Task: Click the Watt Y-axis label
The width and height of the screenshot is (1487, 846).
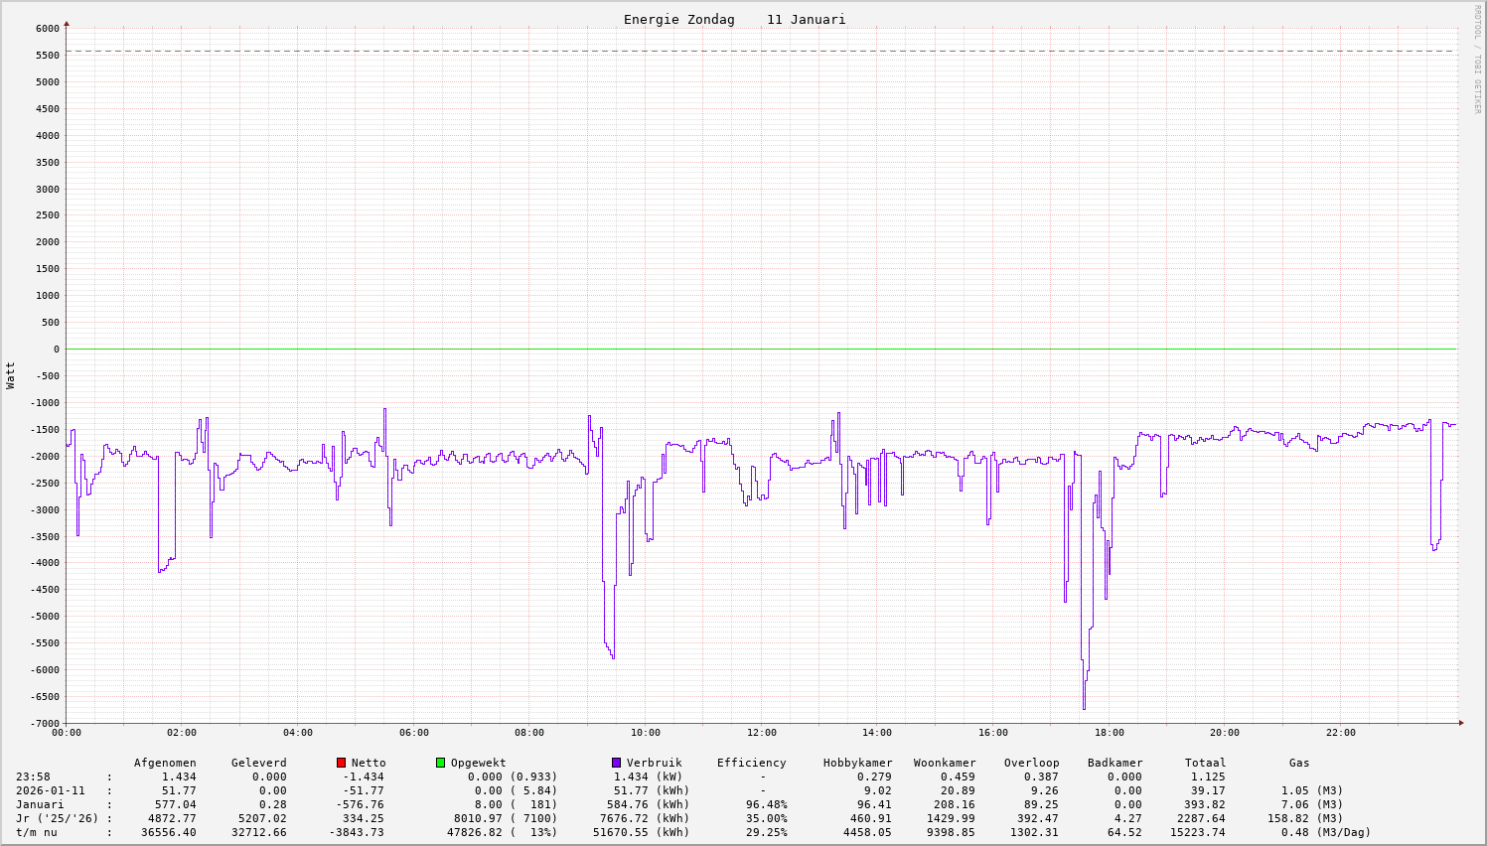Action: pyautogui.click(x=11, y=375)
